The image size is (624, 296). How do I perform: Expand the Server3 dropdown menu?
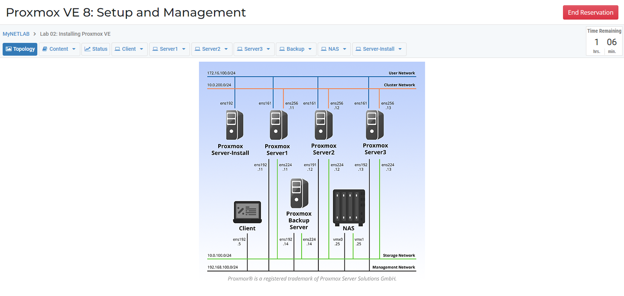254,49
